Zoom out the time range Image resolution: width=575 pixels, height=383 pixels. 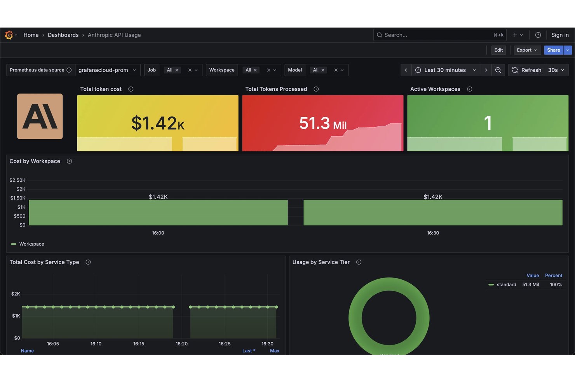(498, 70)
